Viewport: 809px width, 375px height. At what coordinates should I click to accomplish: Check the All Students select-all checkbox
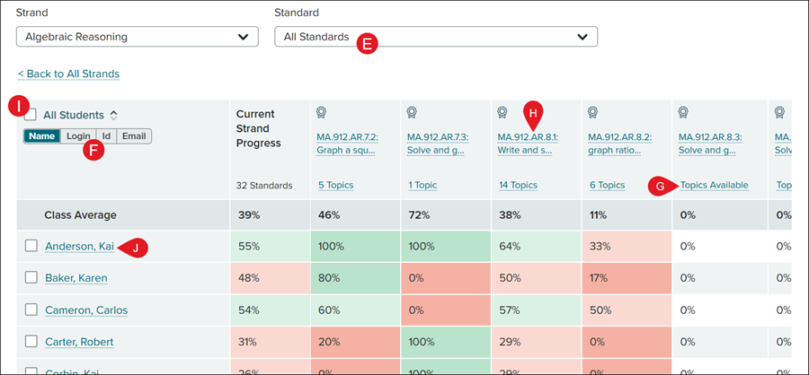tap(31, 115)
